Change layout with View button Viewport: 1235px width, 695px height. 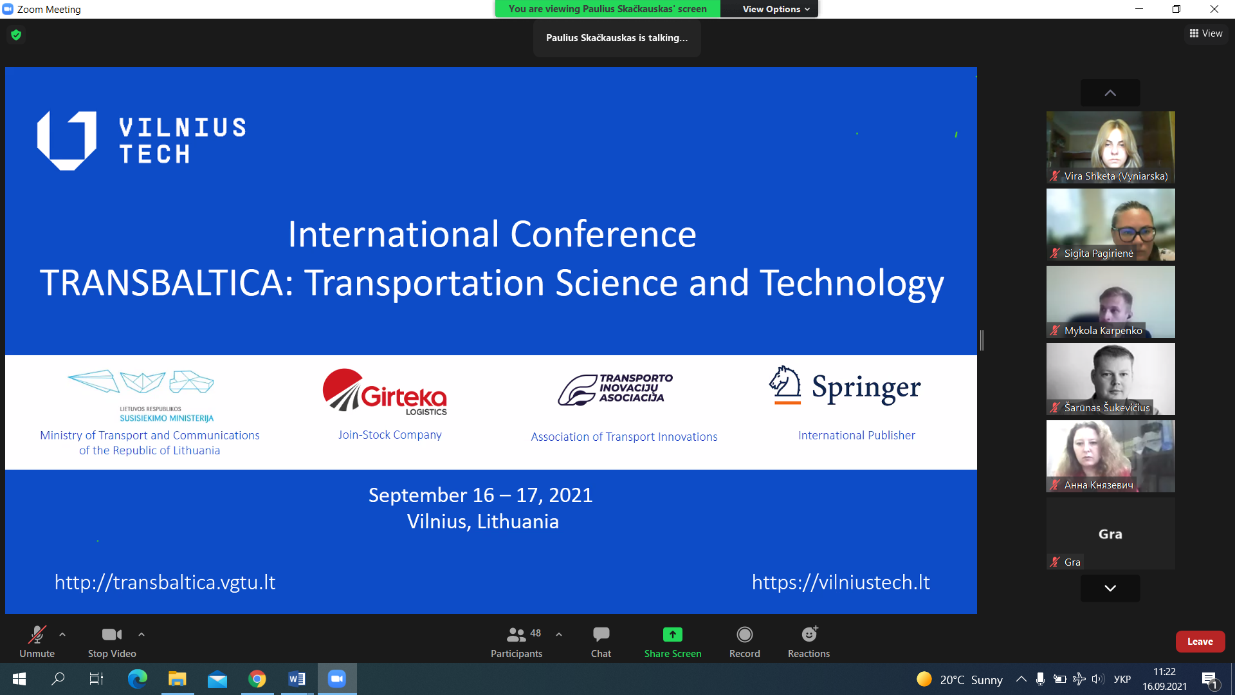[1206, 33]
